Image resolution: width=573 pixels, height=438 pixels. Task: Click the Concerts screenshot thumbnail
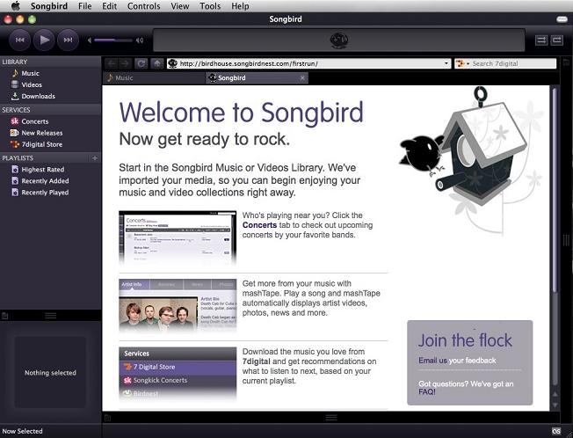178,237
